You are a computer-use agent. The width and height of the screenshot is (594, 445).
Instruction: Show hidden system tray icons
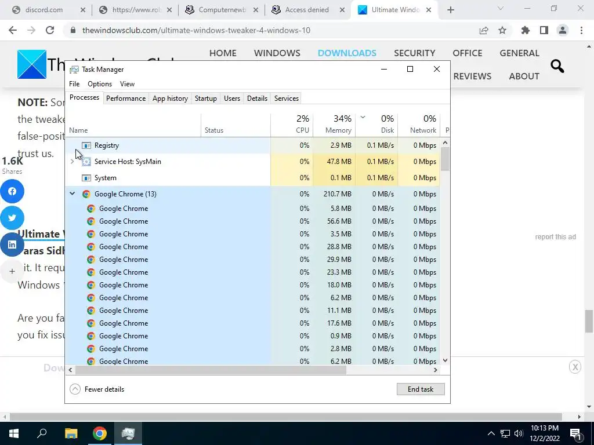[x=491, y=433]
